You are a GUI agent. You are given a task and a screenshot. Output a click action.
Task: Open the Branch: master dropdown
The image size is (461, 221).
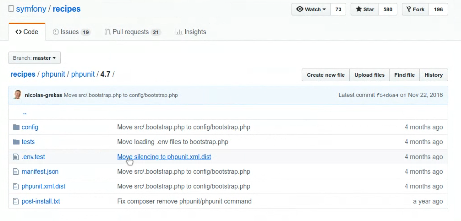coord(34,58)
